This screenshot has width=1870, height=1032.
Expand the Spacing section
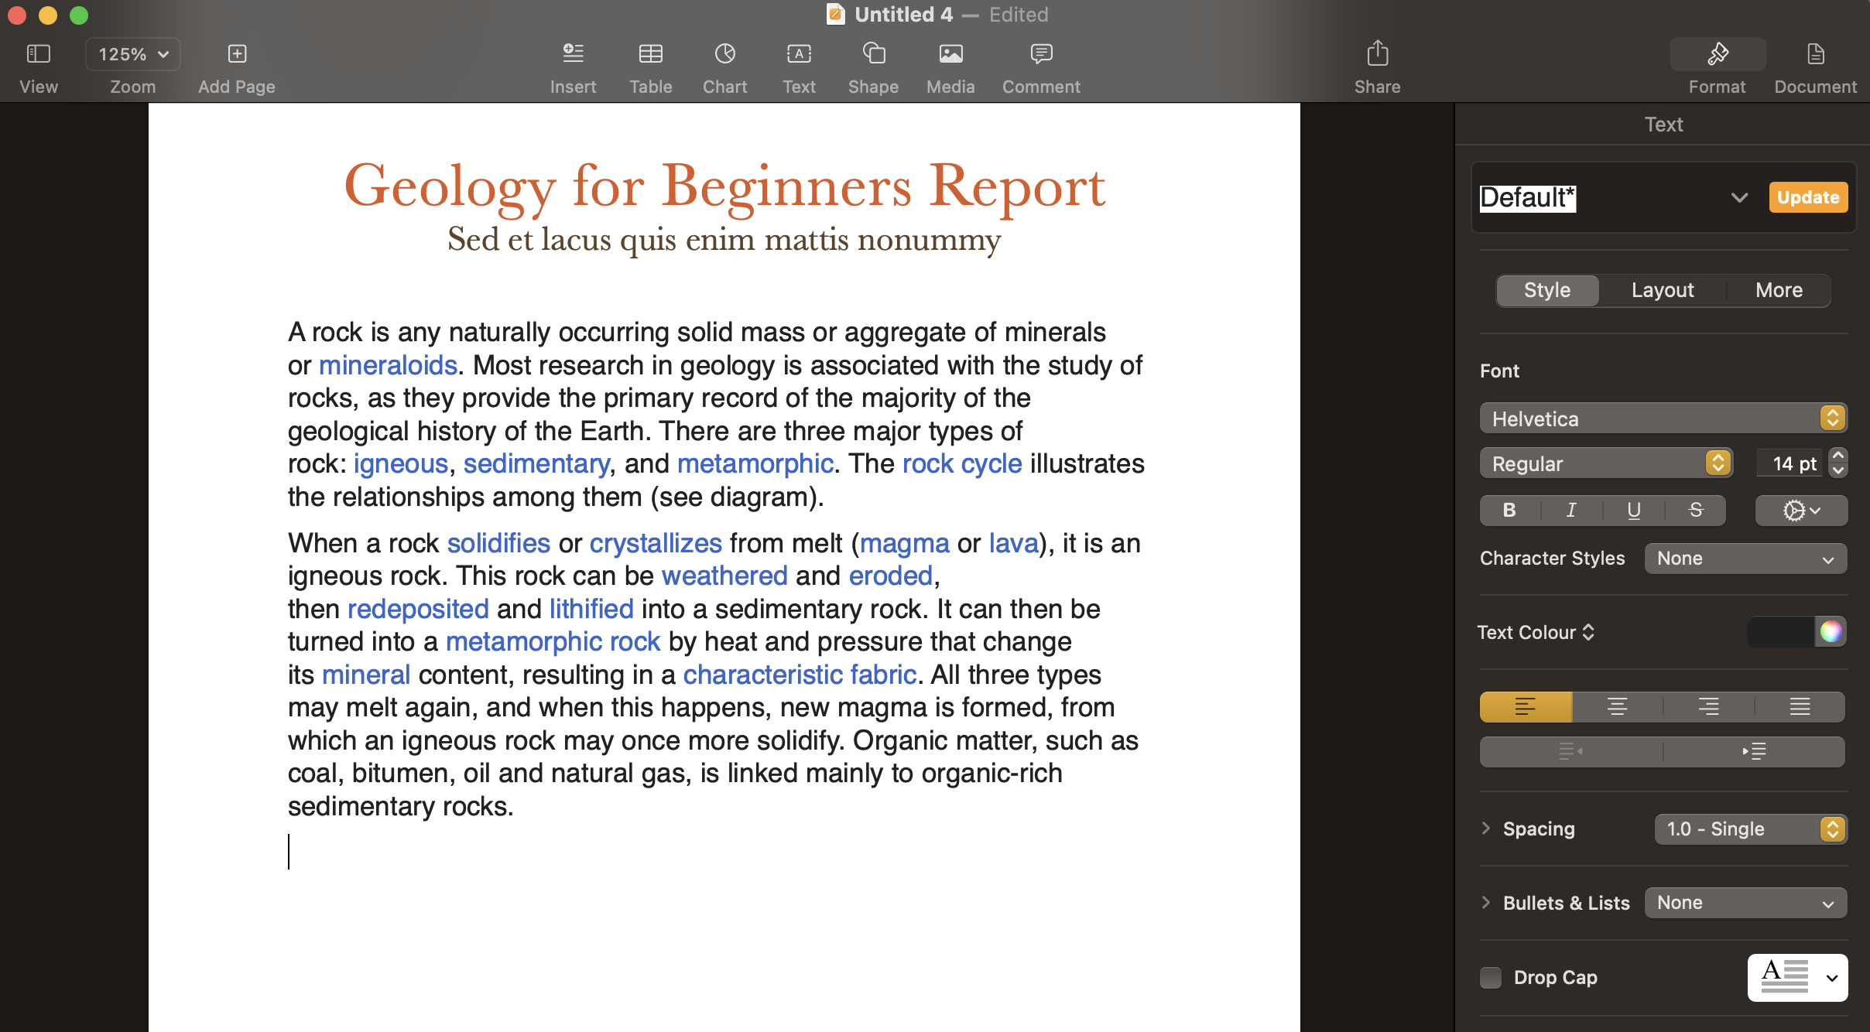tap(1485, 829)
